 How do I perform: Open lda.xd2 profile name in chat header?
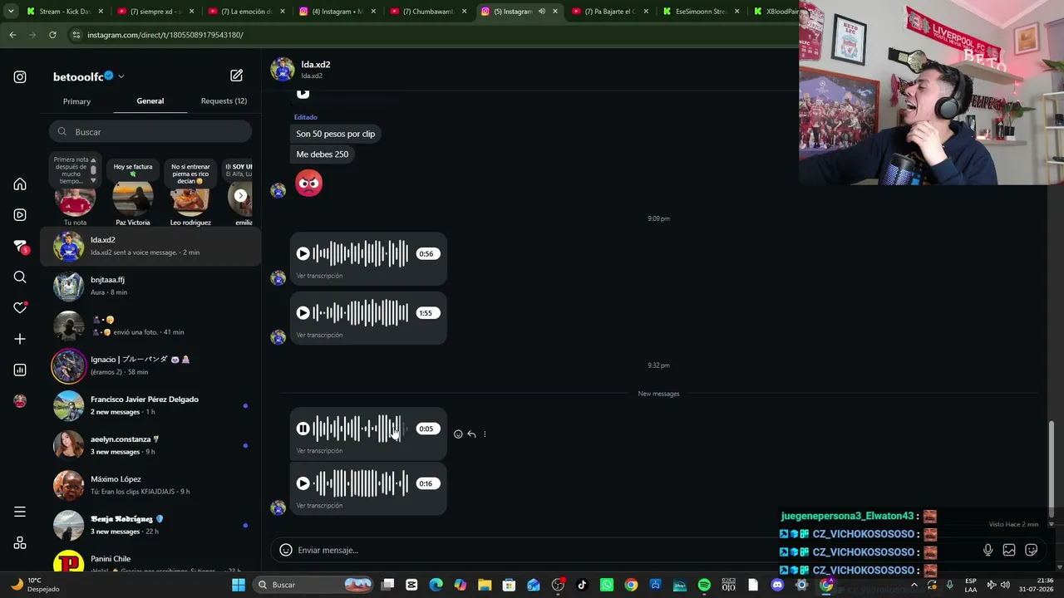point(316,65)
